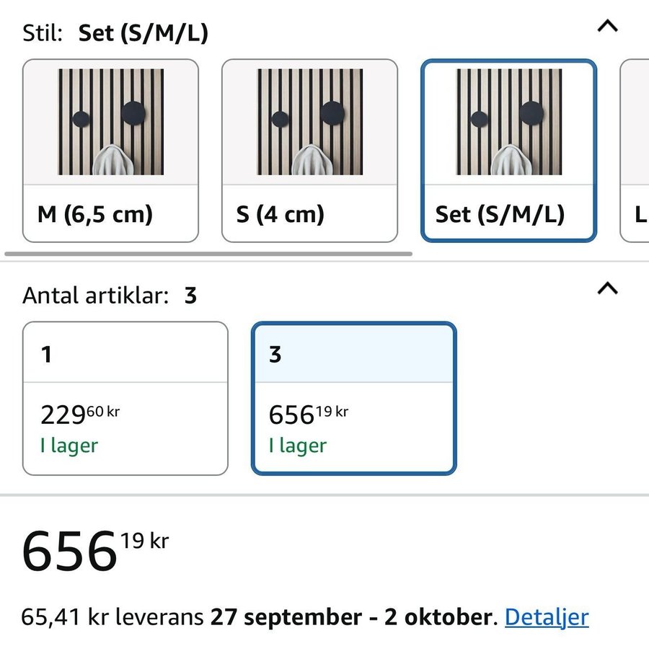Select the M (6,5 cm) style option

click(110, 151)
